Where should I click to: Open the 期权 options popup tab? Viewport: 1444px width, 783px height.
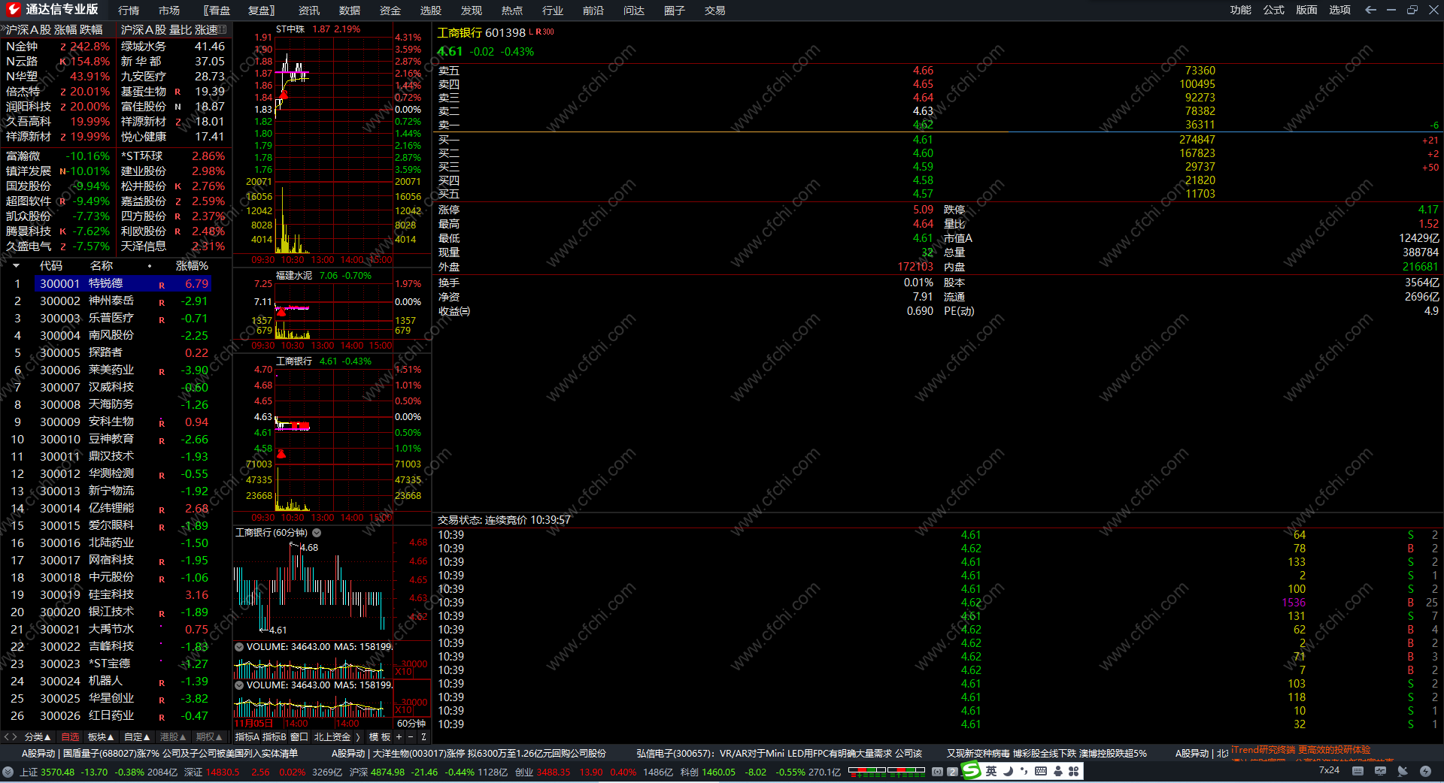point(209,737)
